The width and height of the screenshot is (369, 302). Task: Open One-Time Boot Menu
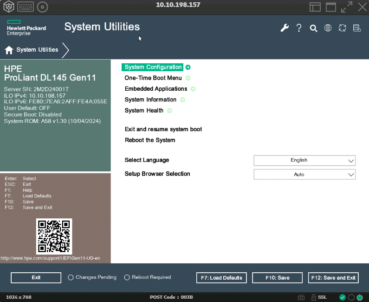point(153,78)
